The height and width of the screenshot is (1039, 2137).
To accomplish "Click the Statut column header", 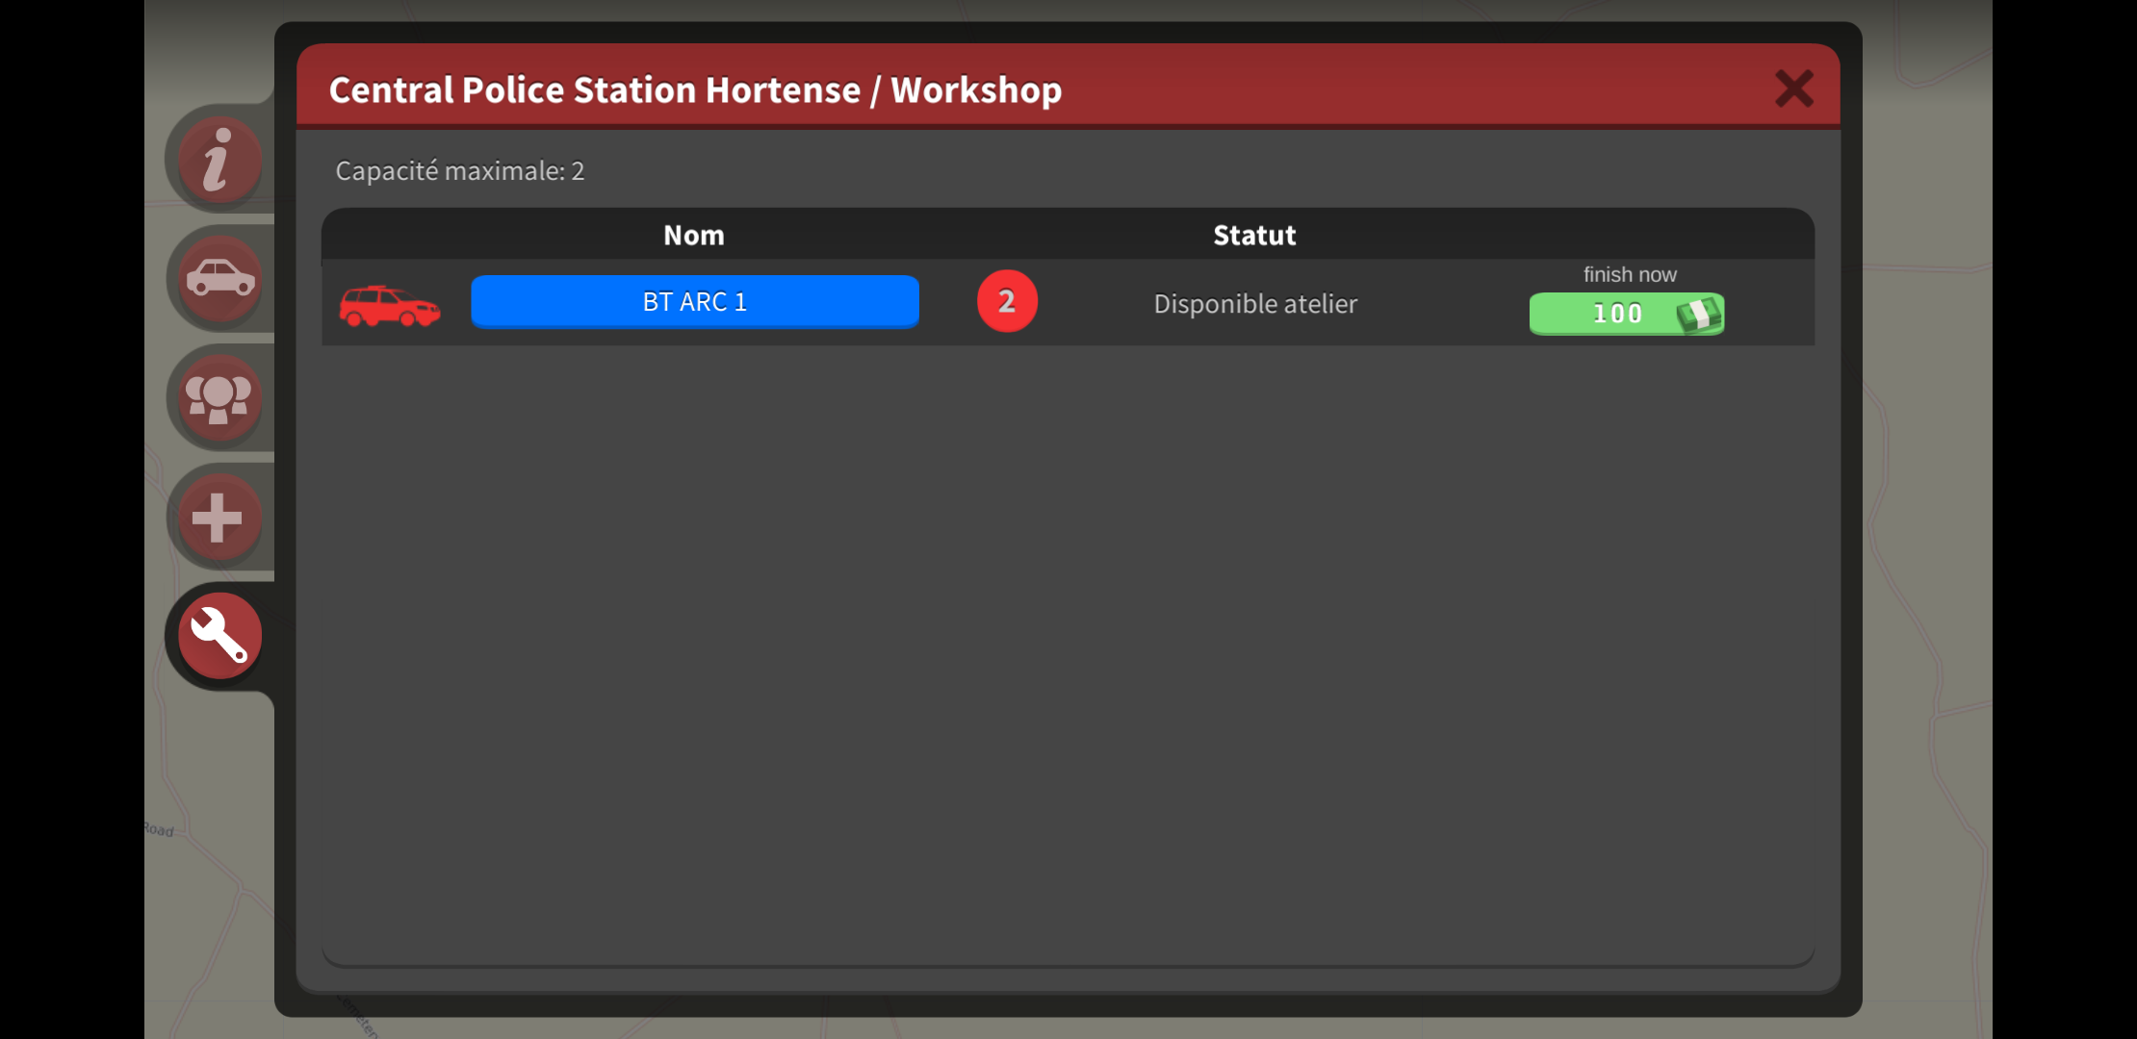I will (1254, 236).
